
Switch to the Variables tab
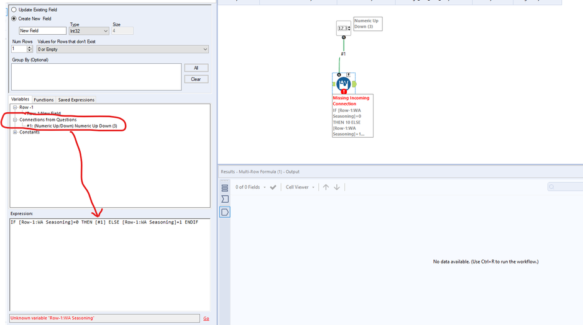pyautogui.click(x=20, y=99)
